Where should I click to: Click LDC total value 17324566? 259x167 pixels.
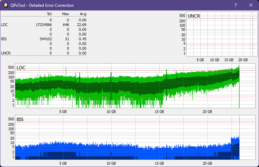[44, 25]
